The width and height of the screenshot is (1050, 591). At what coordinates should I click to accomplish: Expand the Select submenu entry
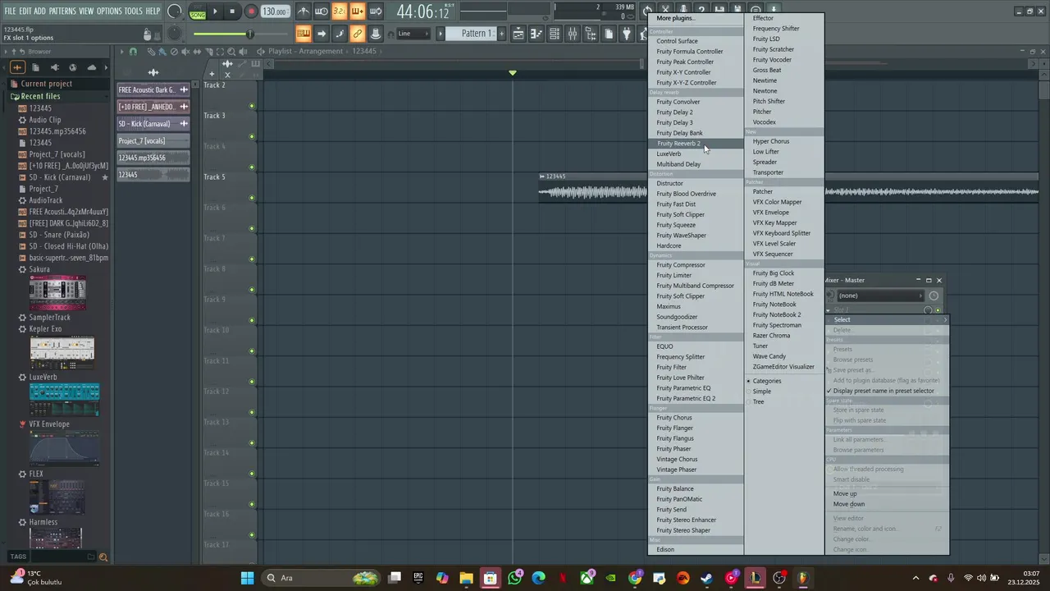887,319
